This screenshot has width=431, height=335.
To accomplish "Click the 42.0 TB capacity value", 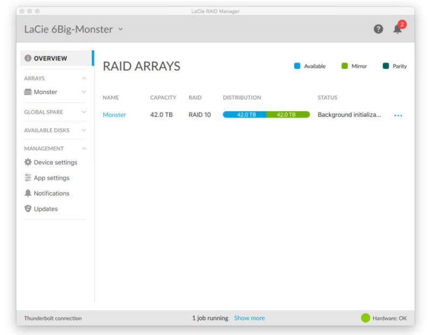I will point(161,115).
